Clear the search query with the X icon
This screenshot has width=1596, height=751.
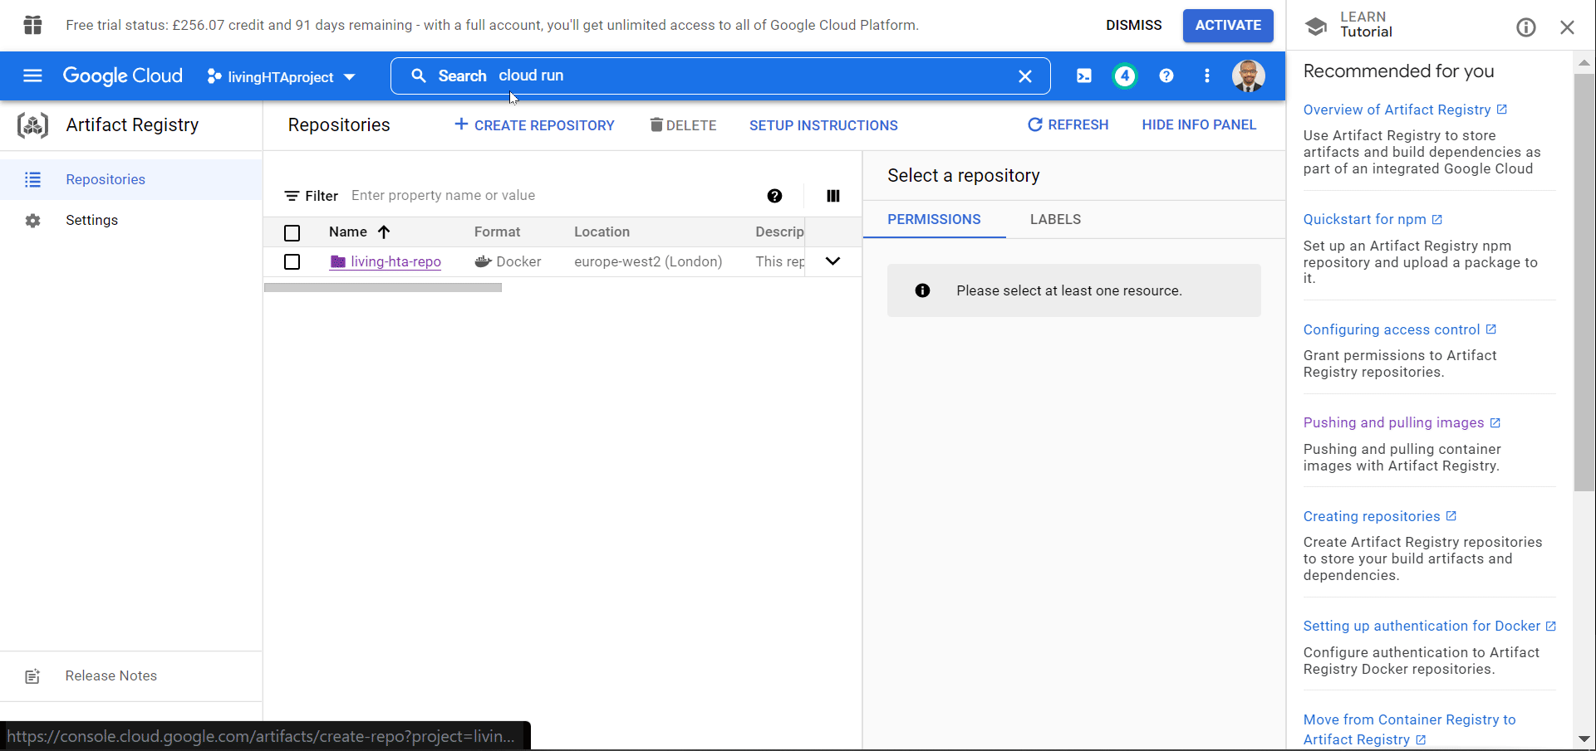[x=1025, y=76]
